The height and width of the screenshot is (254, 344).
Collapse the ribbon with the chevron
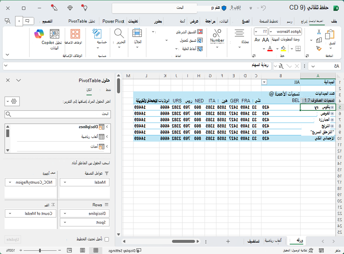8,55
